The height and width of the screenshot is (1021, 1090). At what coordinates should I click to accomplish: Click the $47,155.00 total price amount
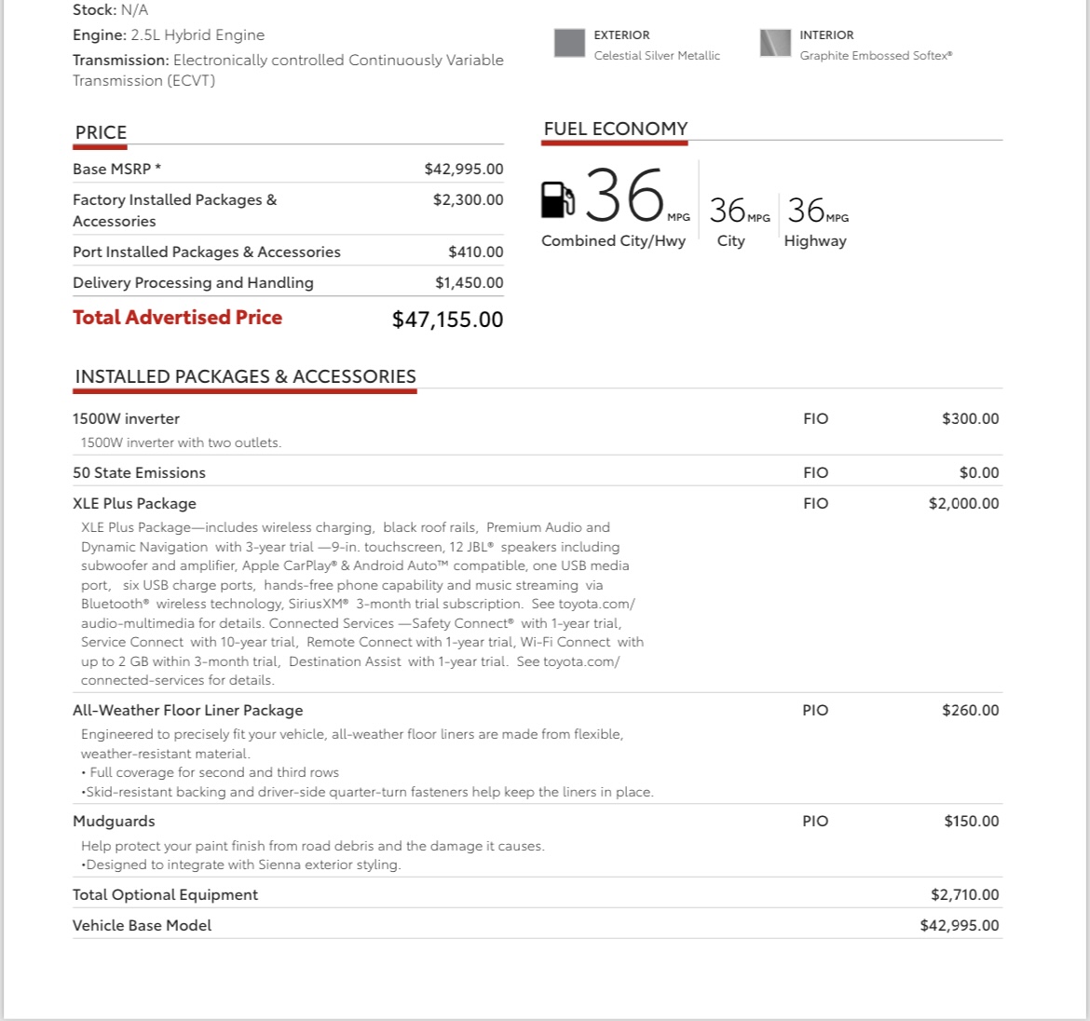click(x=447, y=320)
